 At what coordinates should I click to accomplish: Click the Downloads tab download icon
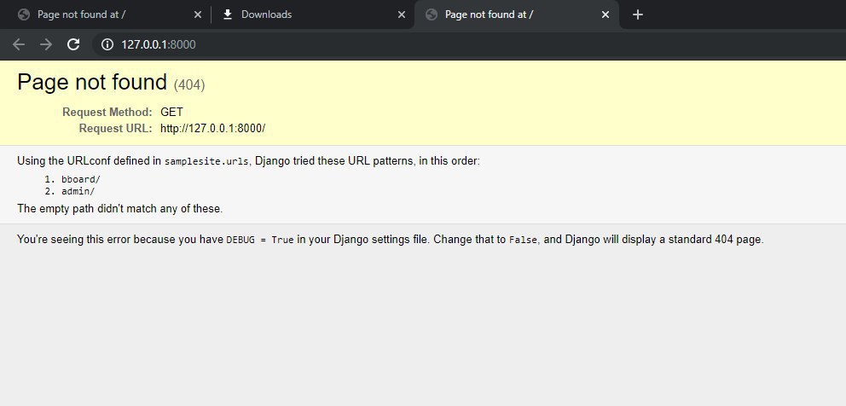(x=228, y=14)
